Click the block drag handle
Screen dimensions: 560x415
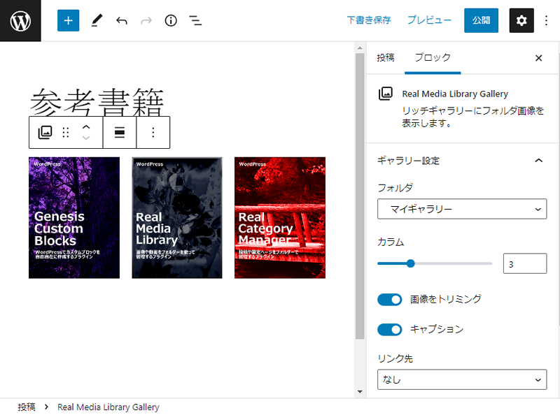coord(66,132)
